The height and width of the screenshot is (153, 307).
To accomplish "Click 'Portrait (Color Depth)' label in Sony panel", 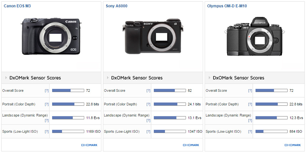I will click(120, 104).
